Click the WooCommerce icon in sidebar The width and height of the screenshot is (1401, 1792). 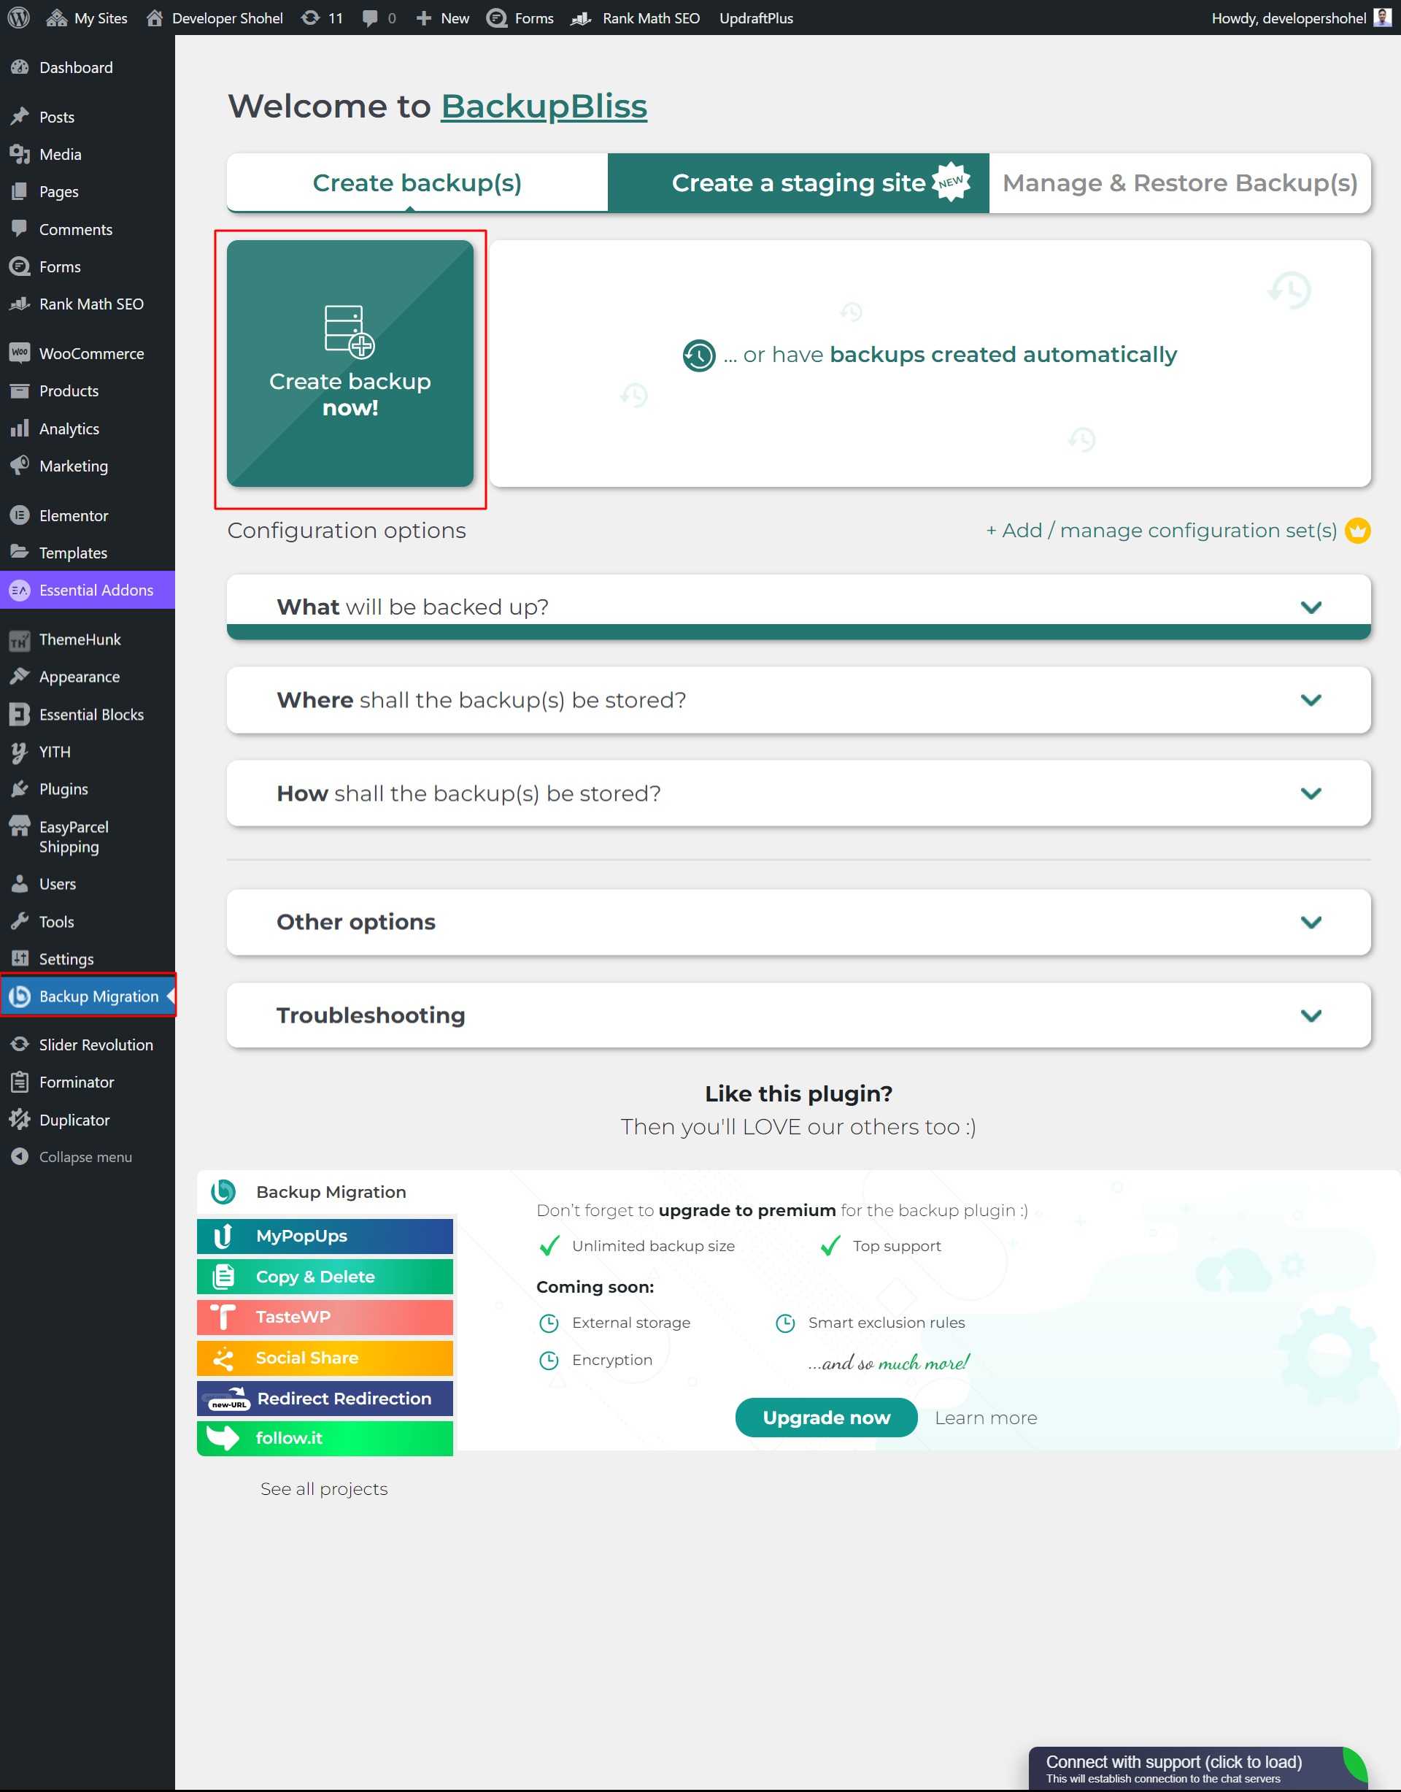(20, 353)
